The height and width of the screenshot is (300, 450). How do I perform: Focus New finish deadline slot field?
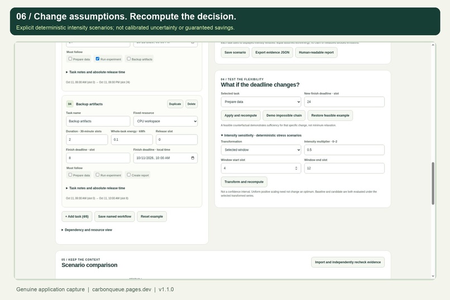click(344, 102)
